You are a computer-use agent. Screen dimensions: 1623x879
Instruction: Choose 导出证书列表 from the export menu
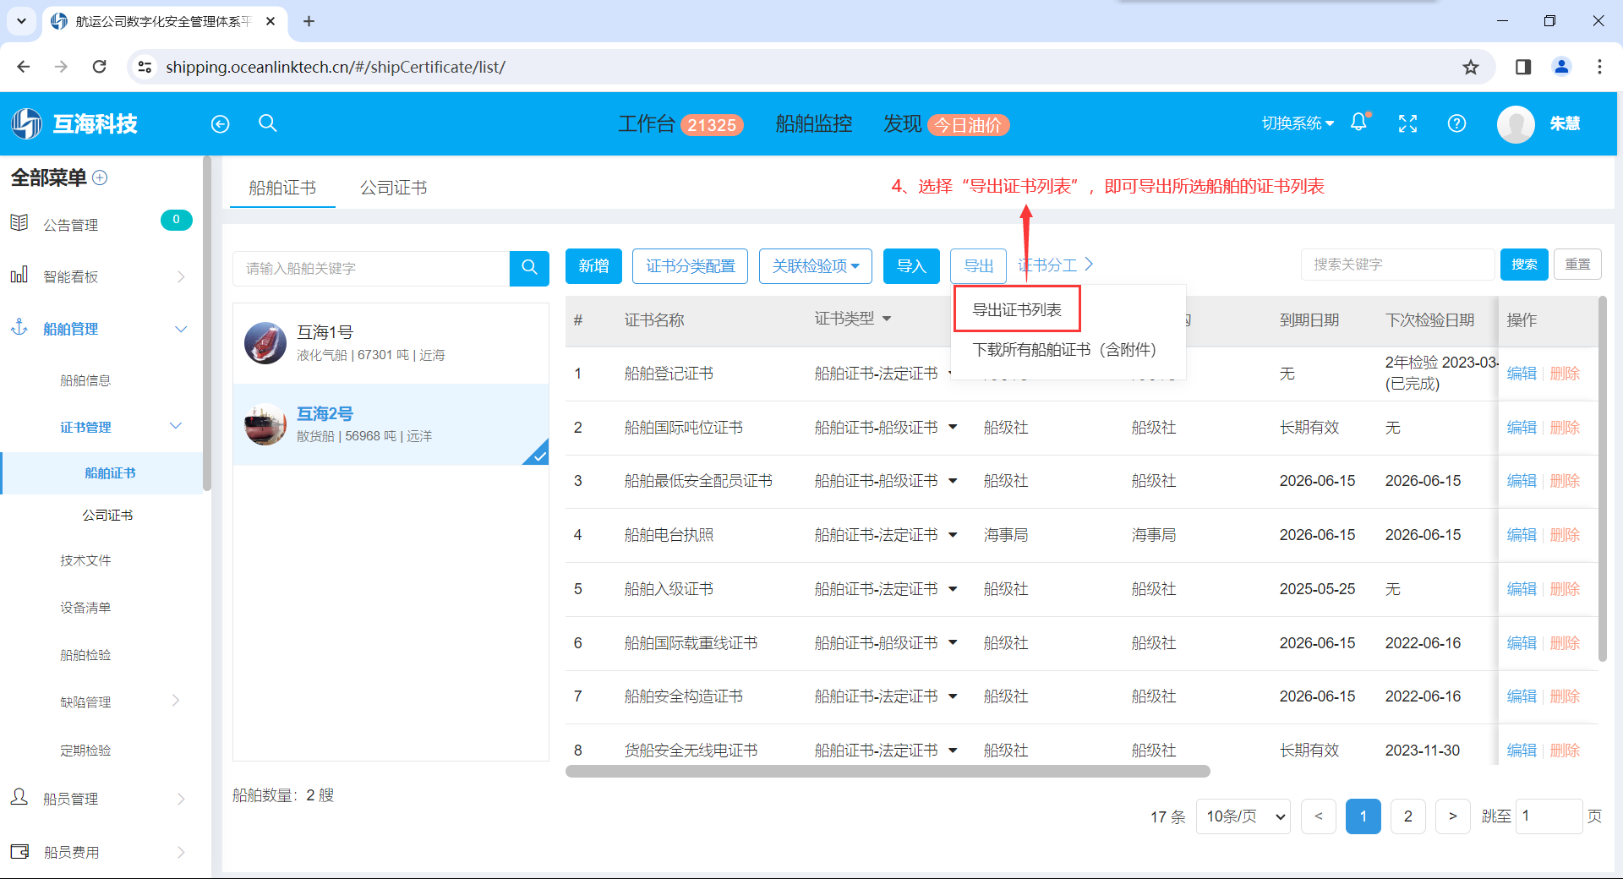tap(1017, 309)
